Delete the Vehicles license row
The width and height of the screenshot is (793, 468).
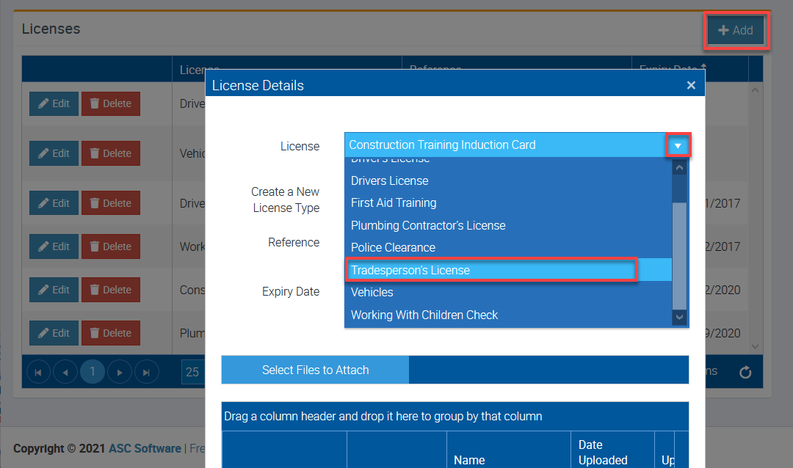110,153
